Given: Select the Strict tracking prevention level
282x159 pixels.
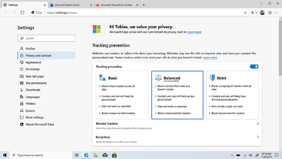Looking at the screenshot, I should pyautogui.click(x=232, y=95).
